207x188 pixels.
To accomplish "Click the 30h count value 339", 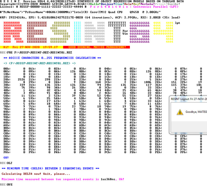I will [22, 85].
